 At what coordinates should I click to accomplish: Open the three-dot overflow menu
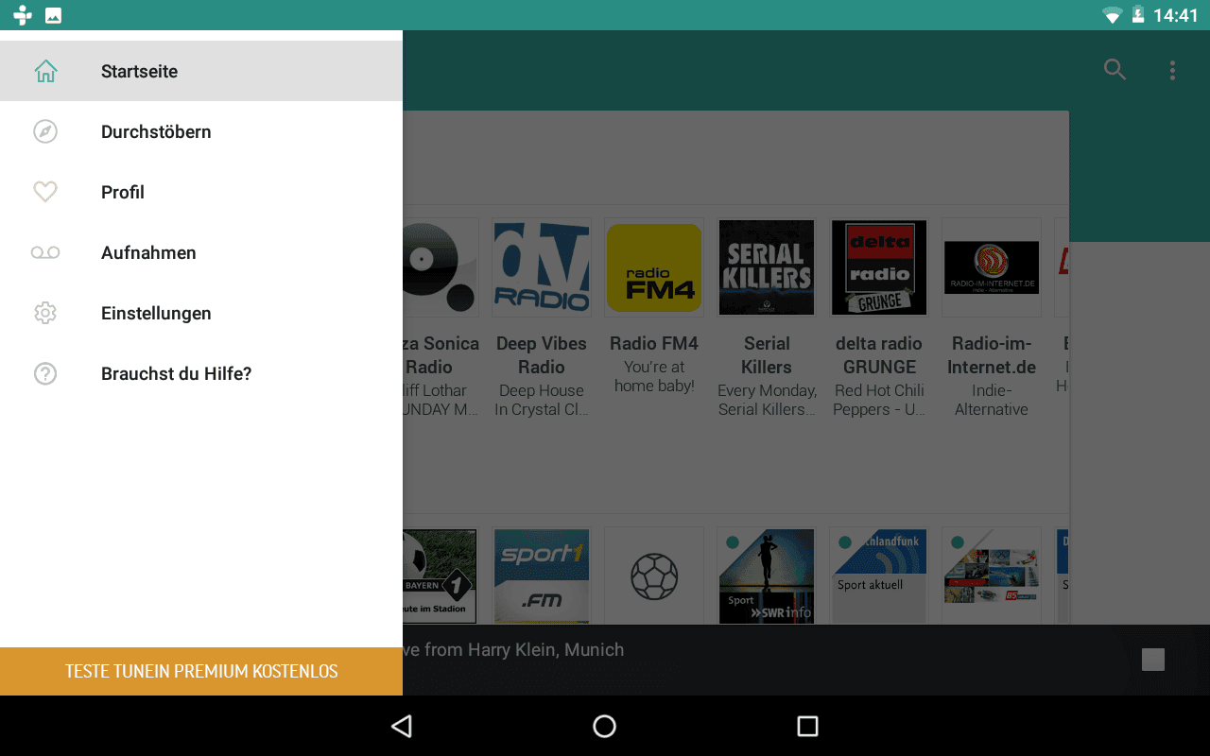[x=1172, y=70]
